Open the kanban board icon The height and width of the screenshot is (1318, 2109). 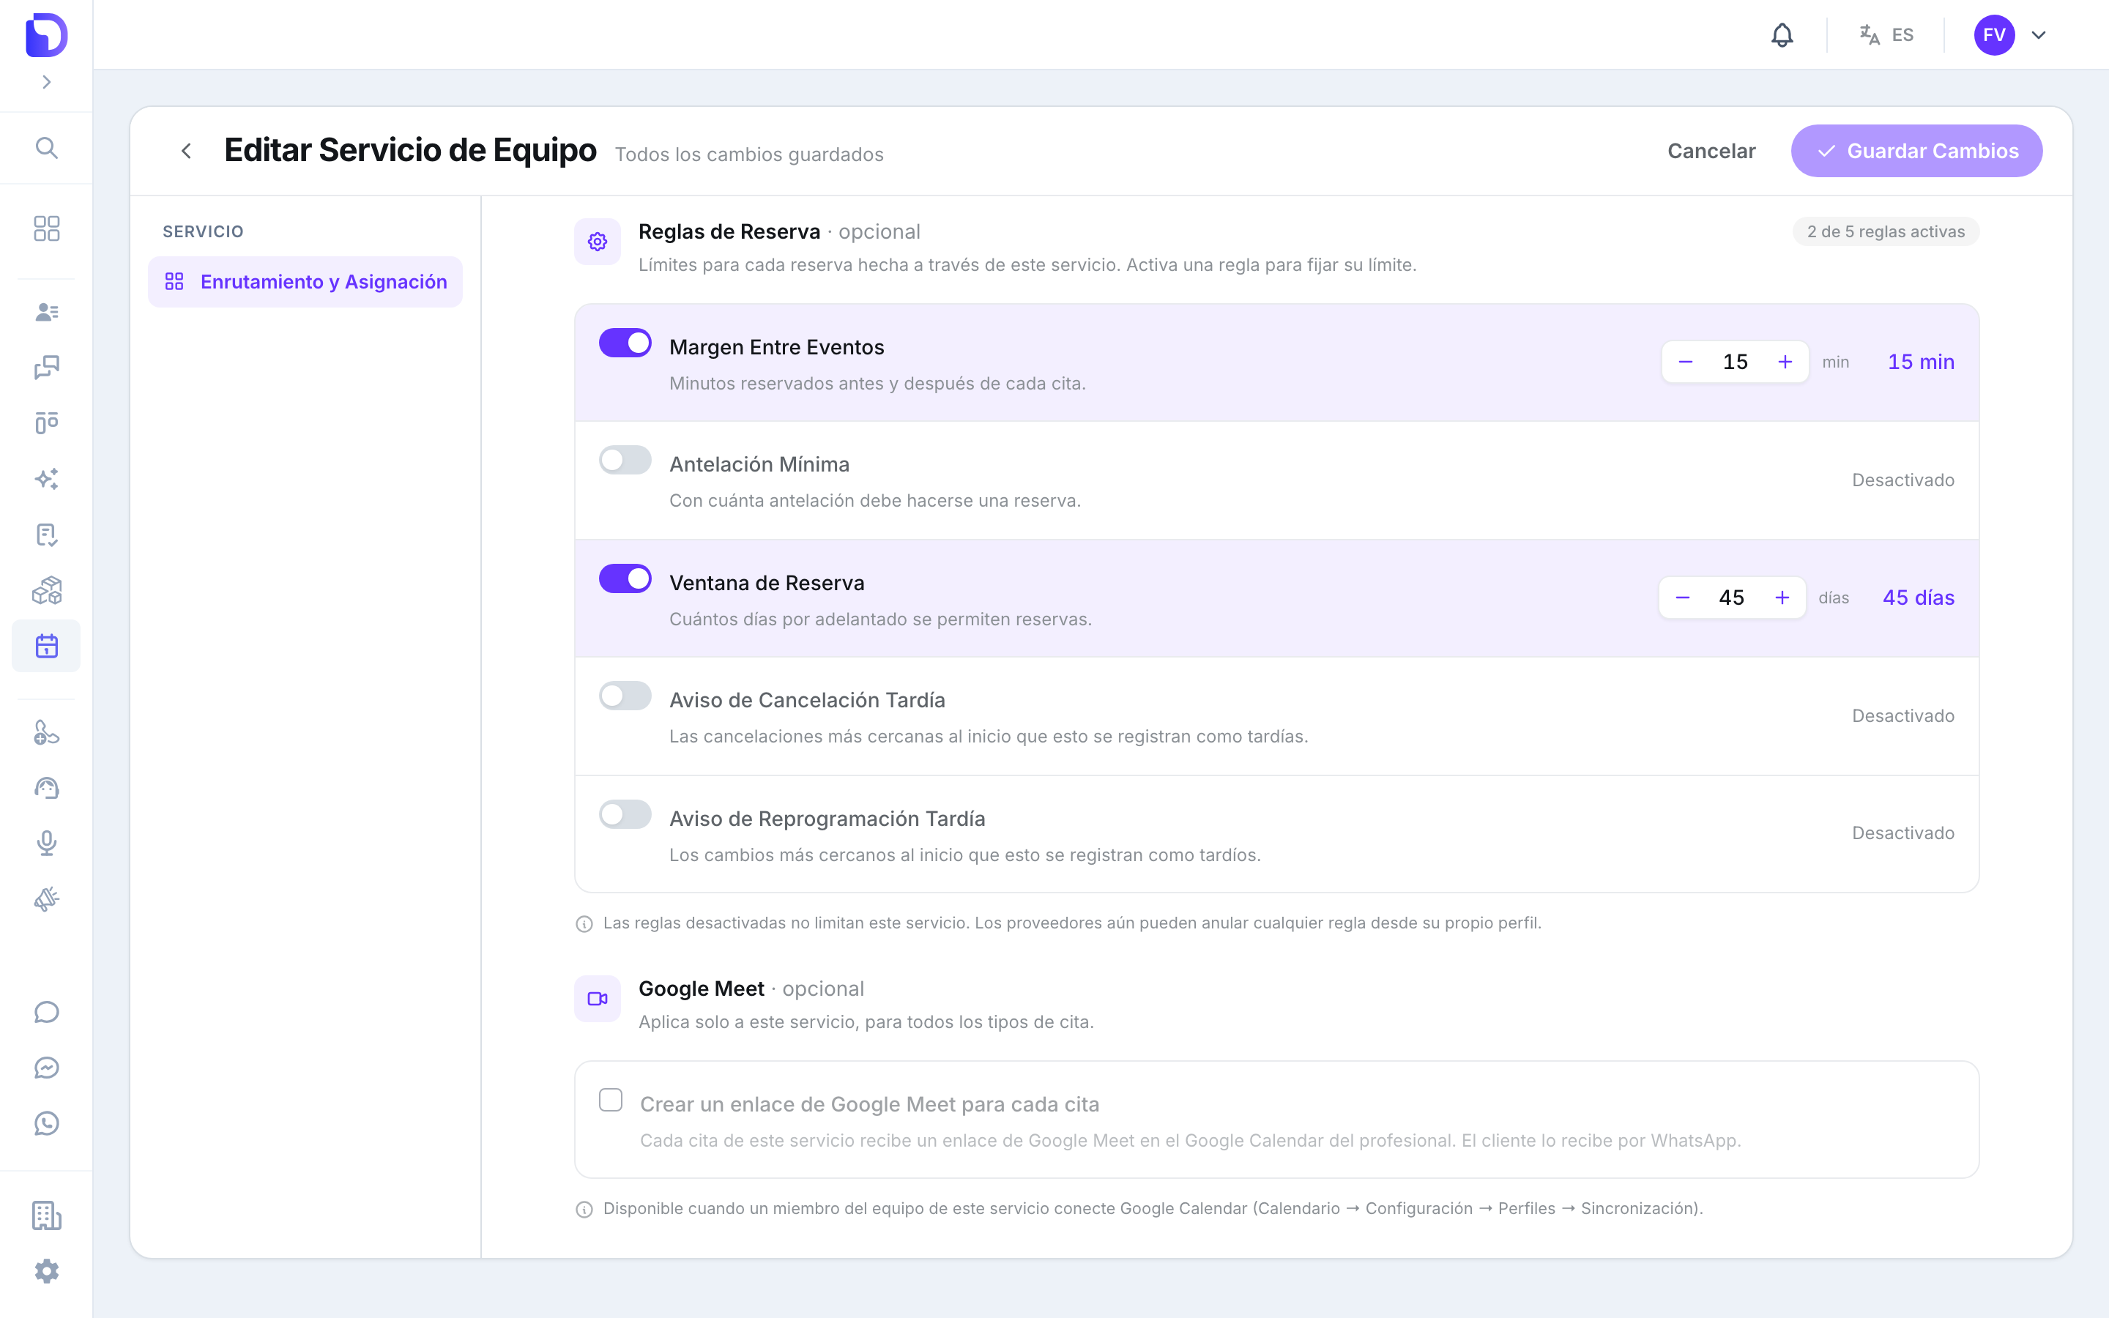click(46, 422)
